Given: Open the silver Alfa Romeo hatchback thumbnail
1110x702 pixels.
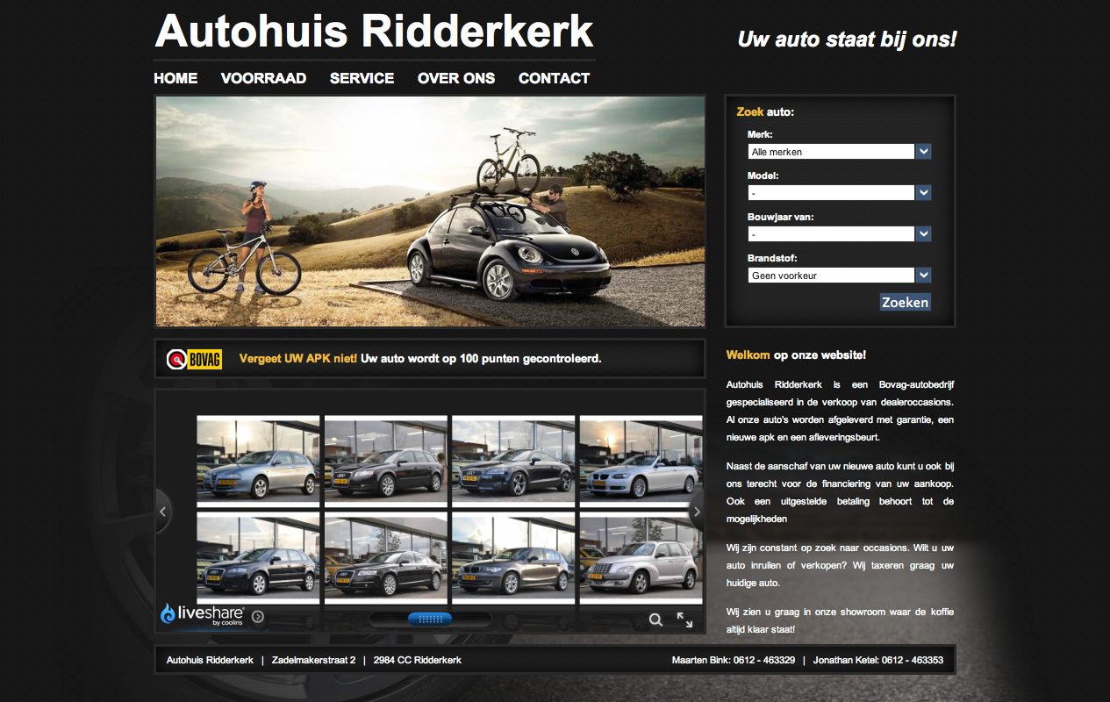Looking at the screenshot, I should click(258, 462).
